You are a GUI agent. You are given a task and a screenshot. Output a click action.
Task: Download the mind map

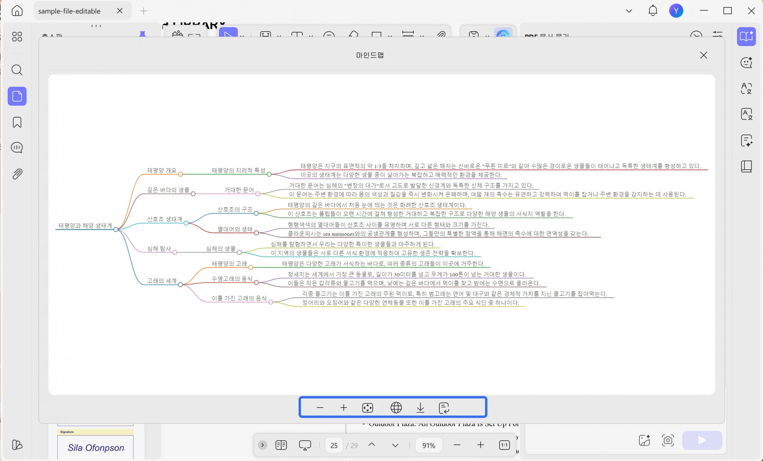[420, 408]
